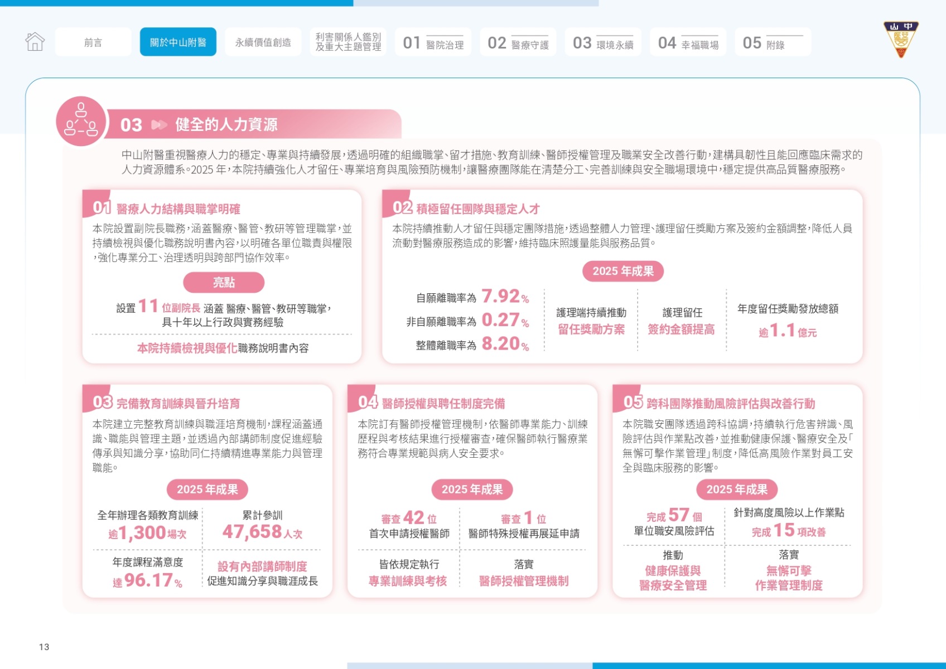Click the 2025 年成果 pill in retention card
Screen dimensions: 946x669
click(623, 272)
